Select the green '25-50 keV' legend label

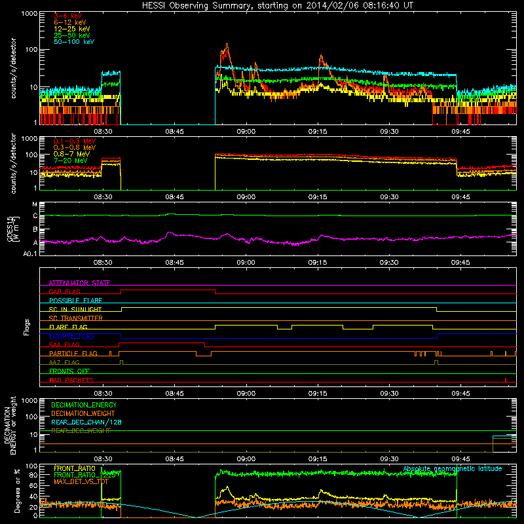(72, 35)
